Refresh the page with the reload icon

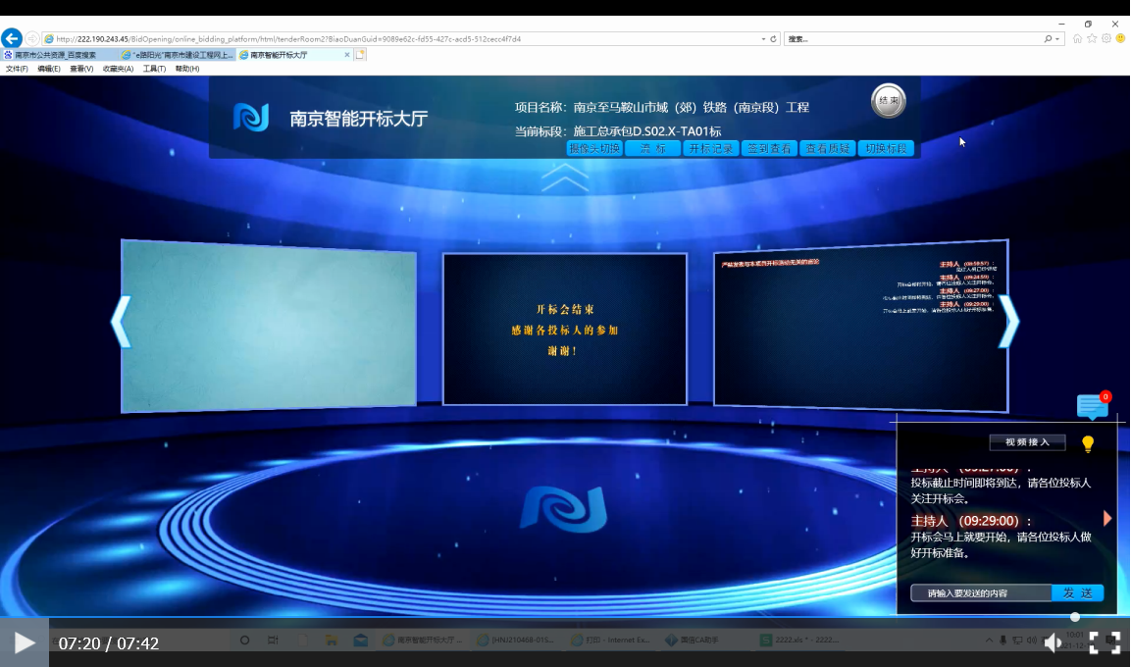[x=773, y=39]
